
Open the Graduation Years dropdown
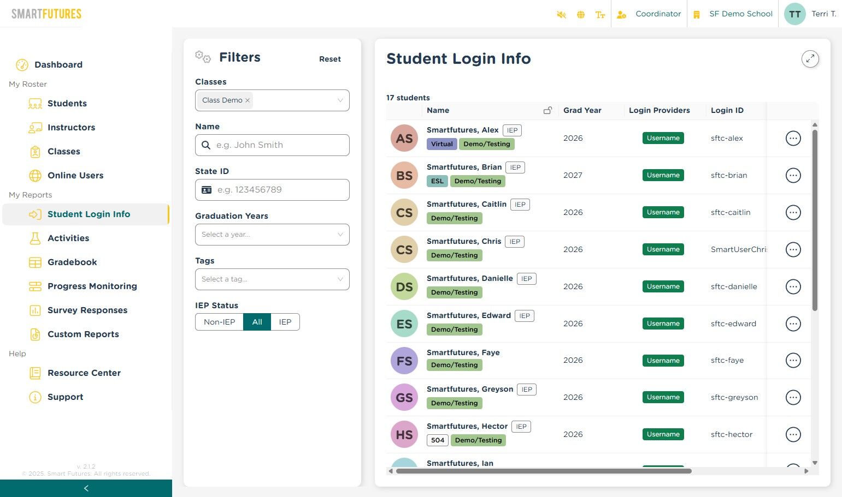click(272, 235)
